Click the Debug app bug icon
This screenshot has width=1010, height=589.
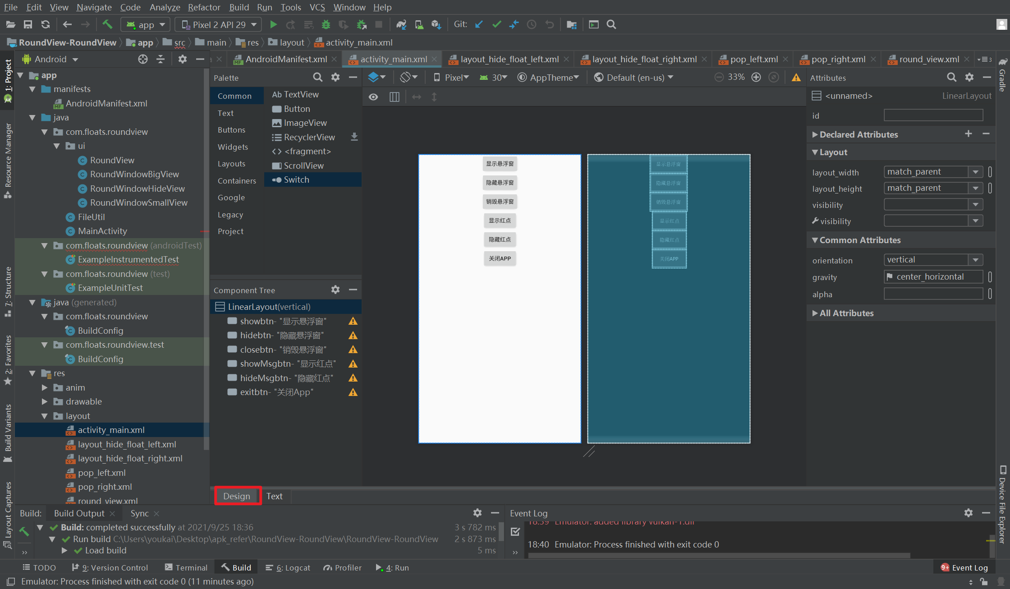(326, 24)
